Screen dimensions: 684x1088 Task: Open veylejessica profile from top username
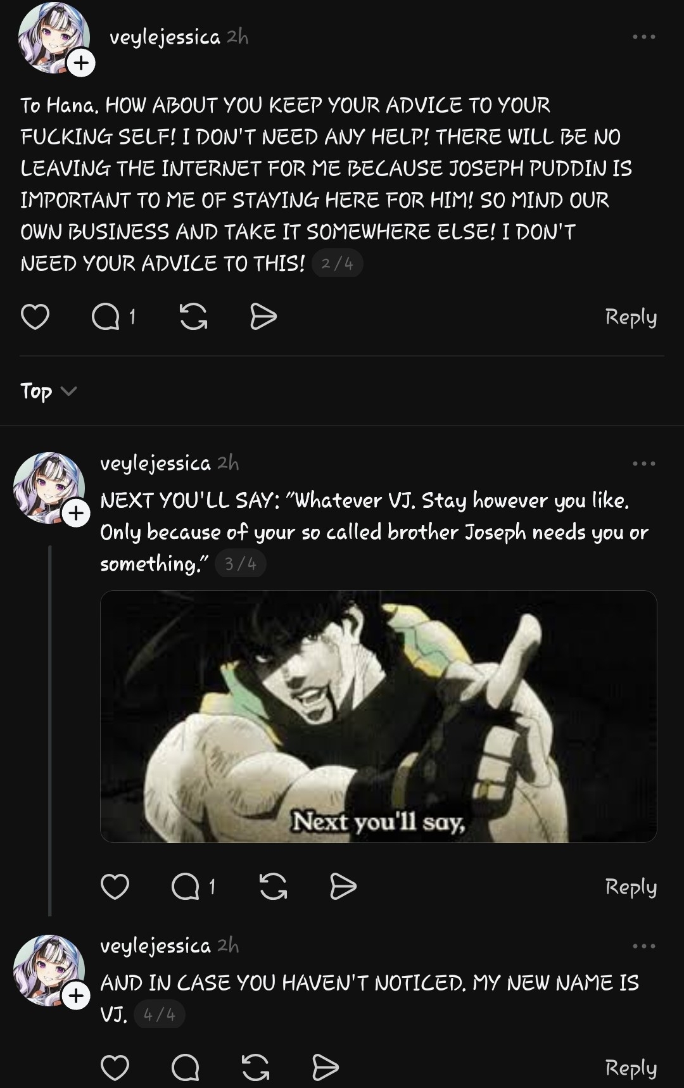point(165,37)
